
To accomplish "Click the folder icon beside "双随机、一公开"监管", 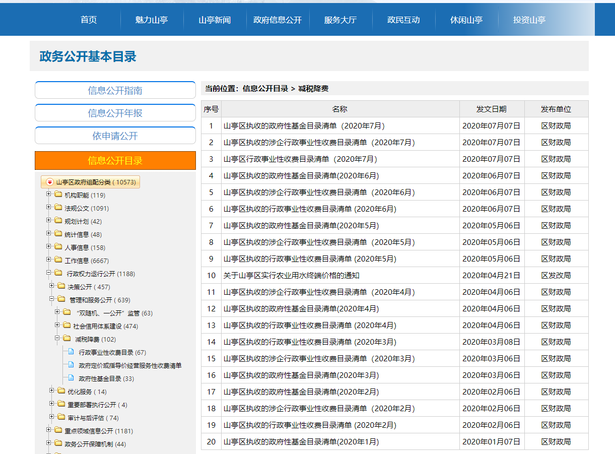I will click(66, 312).
